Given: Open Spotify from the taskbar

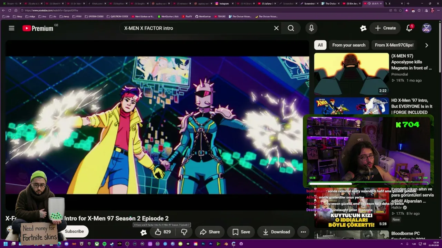Looking at the screenshot, I should pos(104,244).
